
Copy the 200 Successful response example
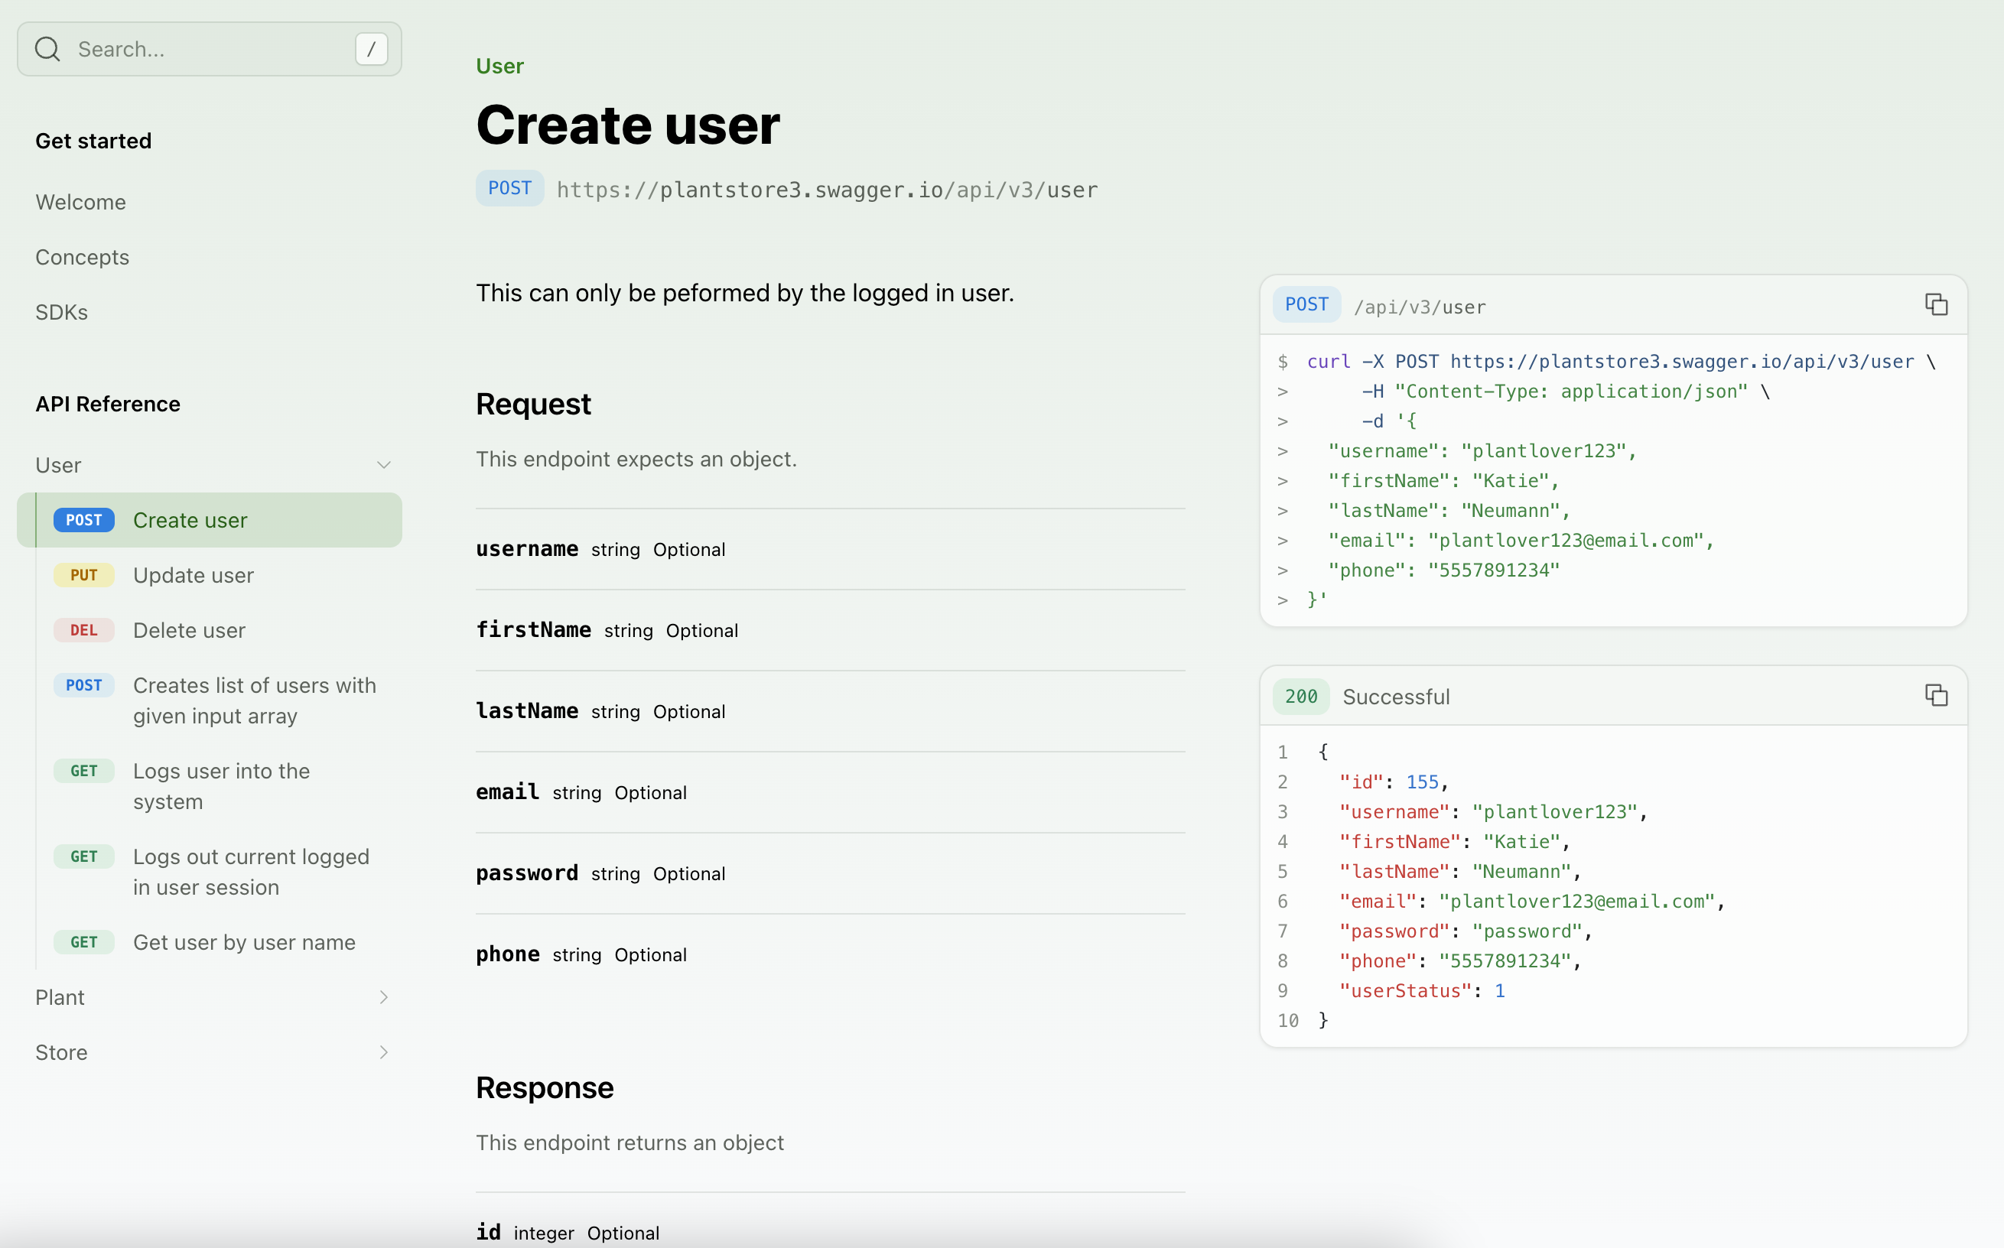pos(1937,695)
